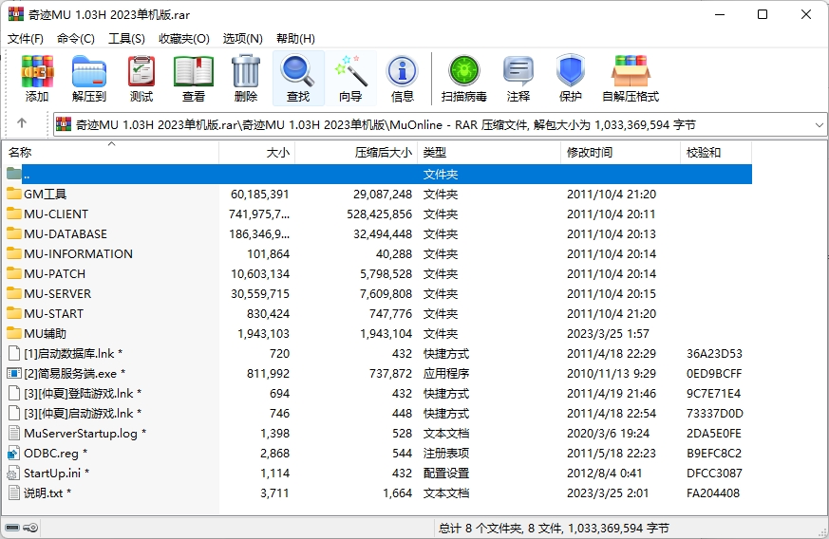Sort by 名称 column header
This screenshot has height=539, width=829.
20,153
